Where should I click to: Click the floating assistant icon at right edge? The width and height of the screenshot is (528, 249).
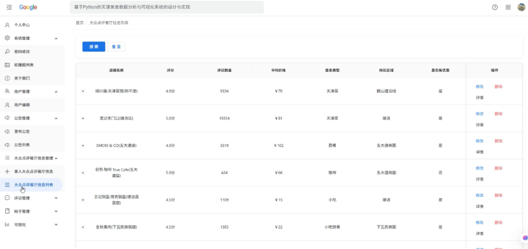coord(525,238)
